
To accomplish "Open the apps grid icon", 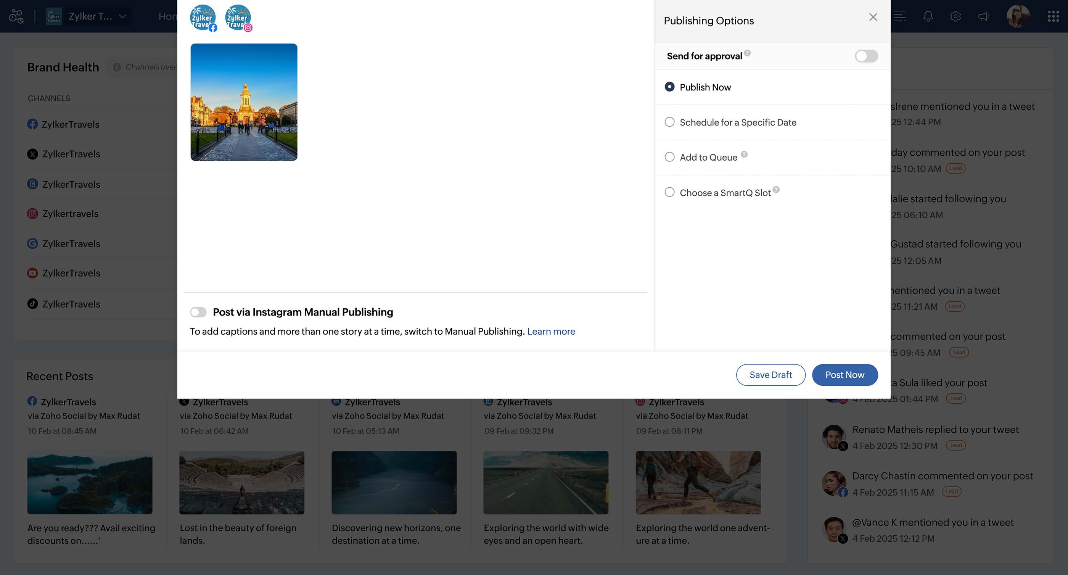I will [x=1053, y=16].
